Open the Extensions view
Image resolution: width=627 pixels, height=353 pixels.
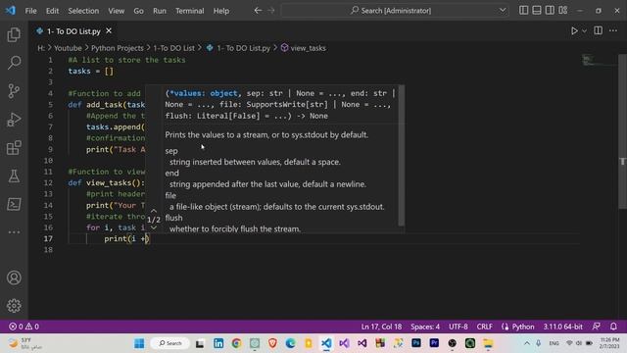tap(14, 148)
